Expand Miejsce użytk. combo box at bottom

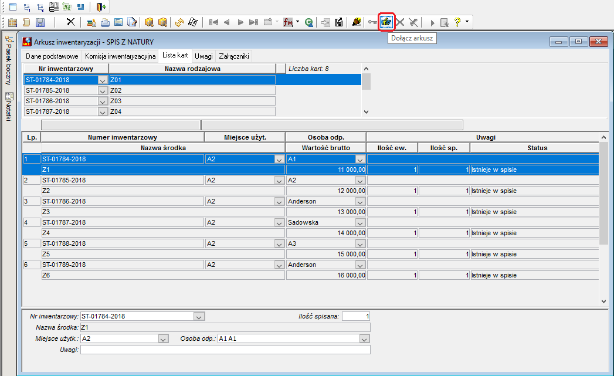(163, 339)
